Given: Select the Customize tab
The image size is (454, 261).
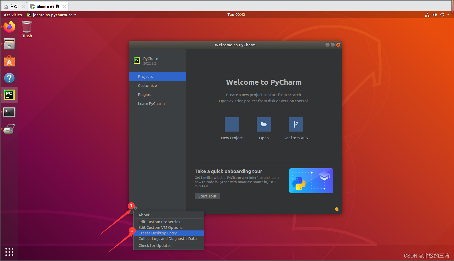Looking at the screenshot, I should (157, 86).
